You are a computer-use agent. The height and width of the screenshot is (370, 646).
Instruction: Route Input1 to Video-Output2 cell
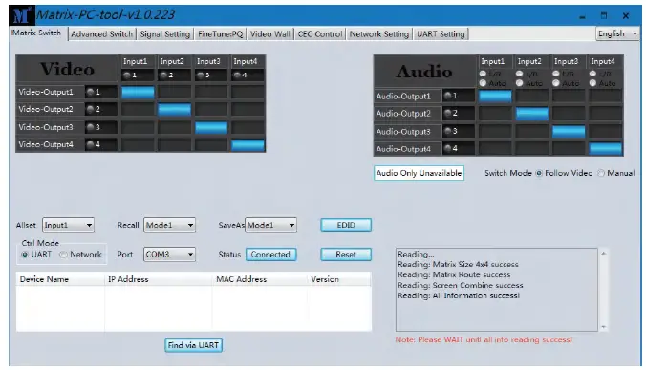pyautogui.click(x=138, y=110)
